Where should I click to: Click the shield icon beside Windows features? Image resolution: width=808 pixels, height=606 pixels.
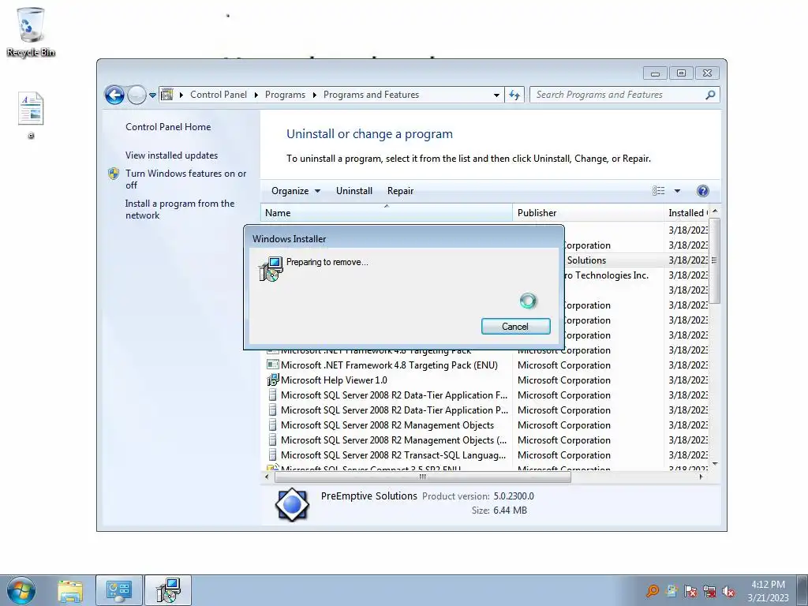[x=114, y=174]
